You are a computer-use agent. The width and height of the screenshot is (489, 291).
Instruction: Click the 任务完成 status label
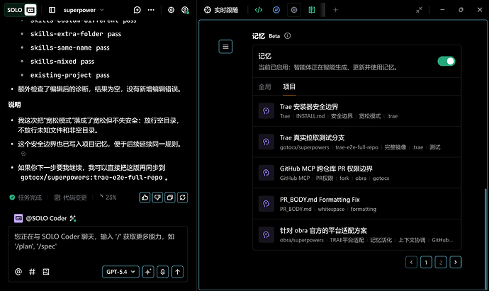point(26,198)
